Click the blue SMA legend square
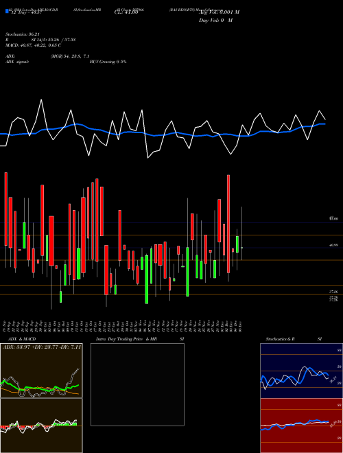This screenshot has width=343, height=453. [x=7, y=11]
